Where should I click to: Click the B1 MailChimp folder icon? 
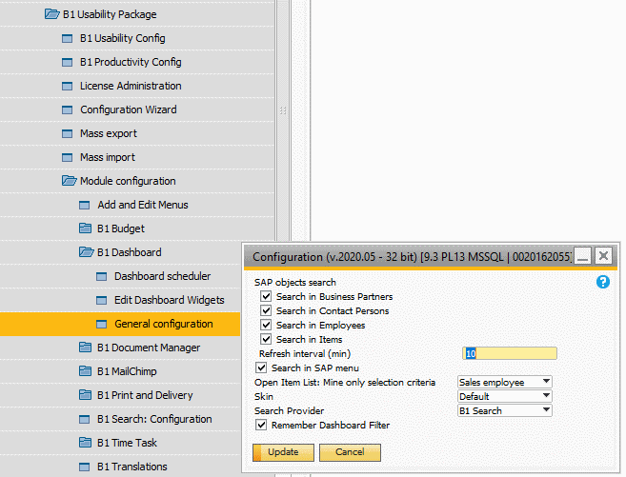click(x=85, y=371)
